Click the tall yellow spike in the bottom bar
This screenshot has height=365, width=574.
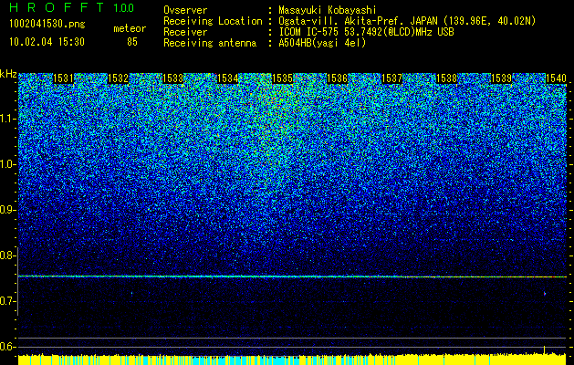(545, 349)
